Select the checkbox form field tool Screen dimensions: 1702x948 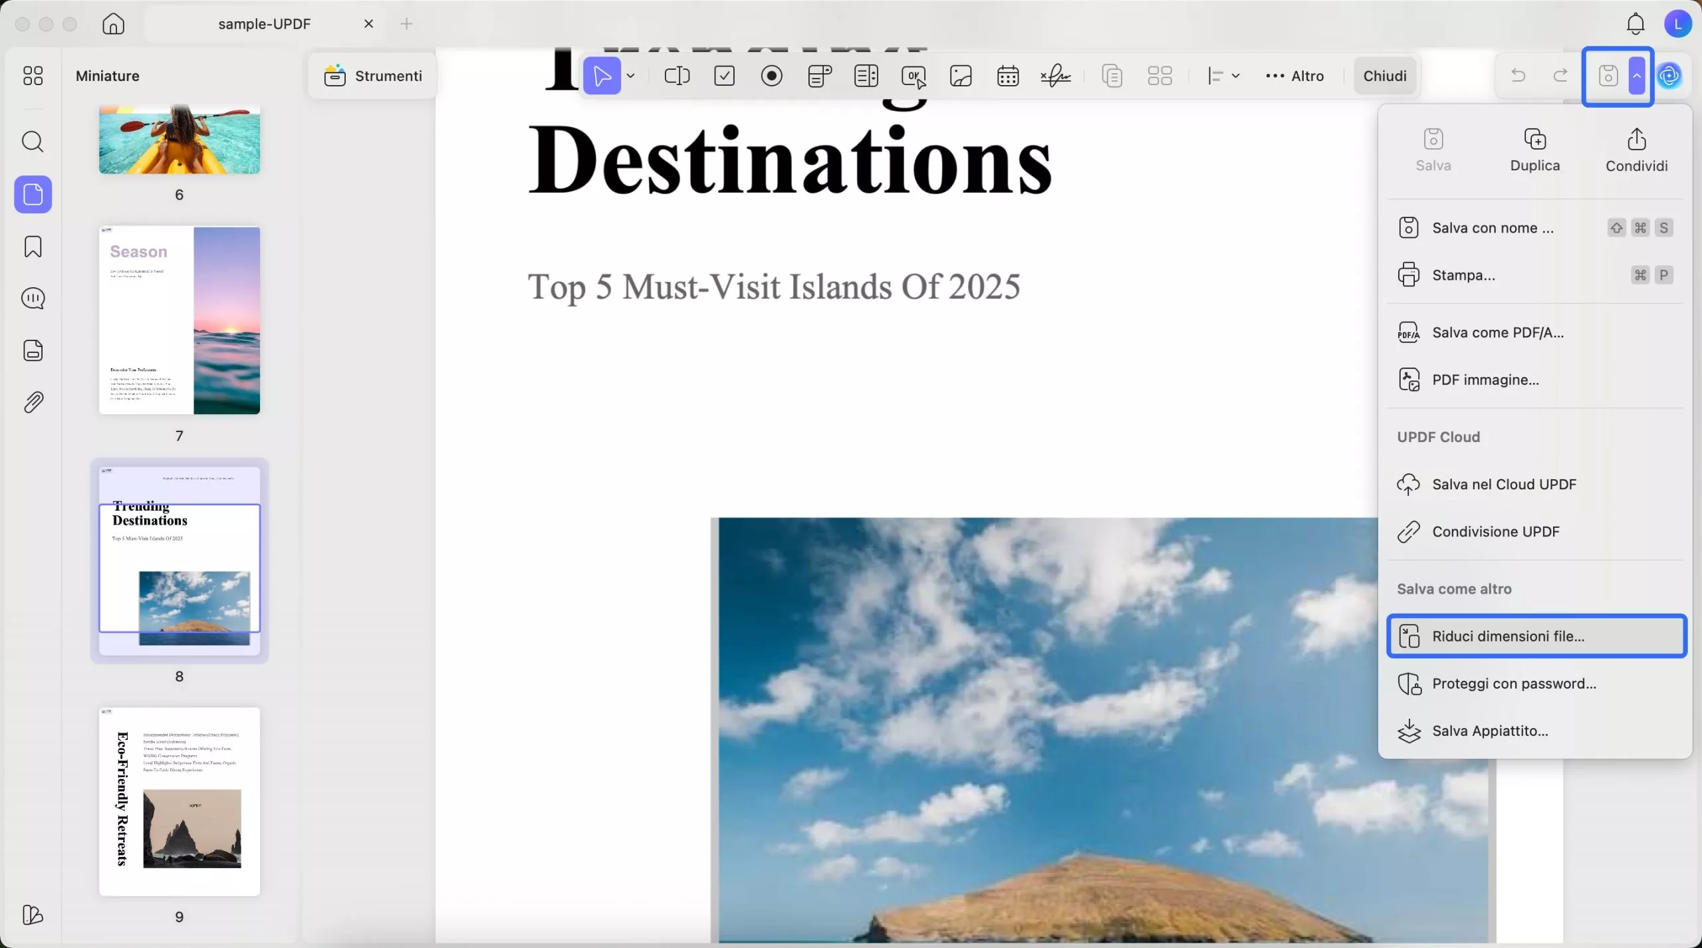(724, 76)
